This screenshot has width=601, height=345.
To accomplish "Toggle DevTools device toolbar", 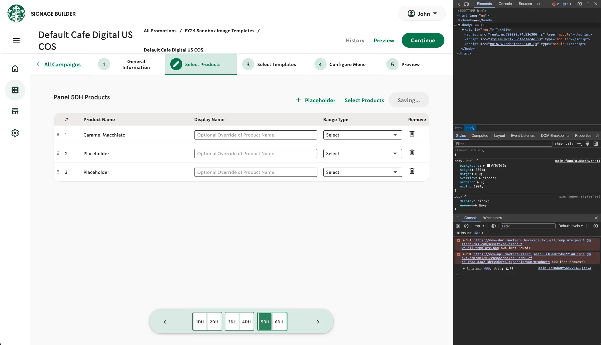I will pos(466,4).
